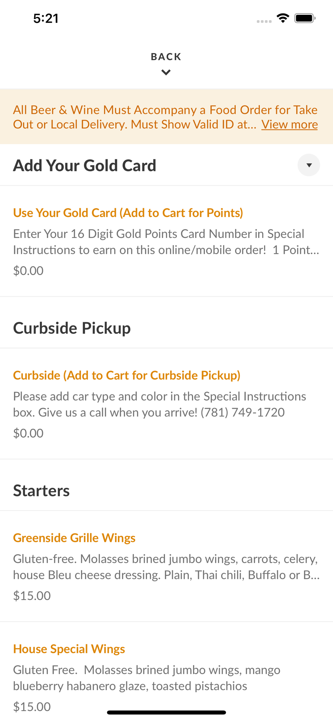
Task: Tap the House Special Wings description
Action: [146, 678]
